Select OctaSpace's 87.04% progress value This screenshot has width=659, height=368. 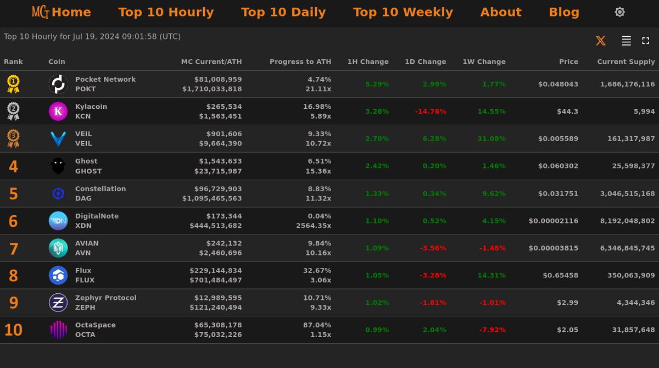(x=317, y=325)
